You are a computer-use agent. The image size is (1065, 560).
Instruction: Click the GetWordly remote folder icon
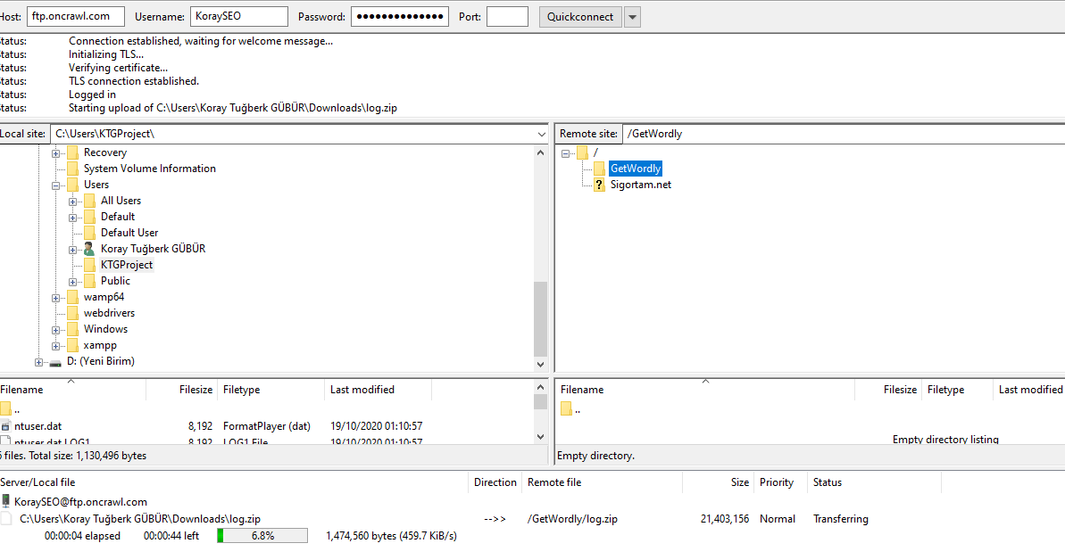[x=599, y=169]
